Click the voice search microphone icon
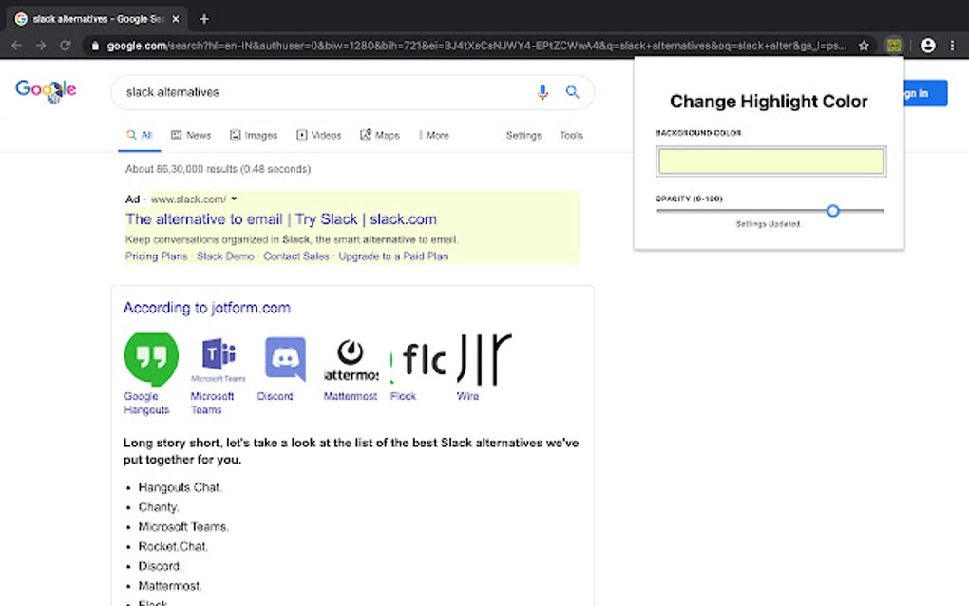 (x=542, y=92)
